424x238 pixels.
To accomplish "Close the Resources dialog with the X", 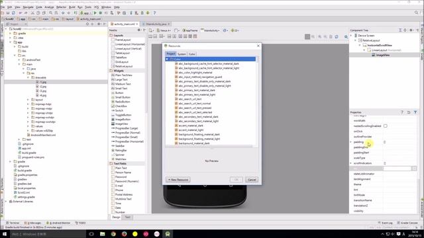I will pyautogui.click(x=258, y=46).
